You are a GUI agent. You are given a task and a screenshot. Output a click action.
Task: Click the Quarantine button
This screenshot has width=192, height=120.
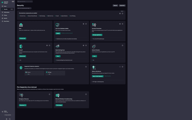(122, 6)
